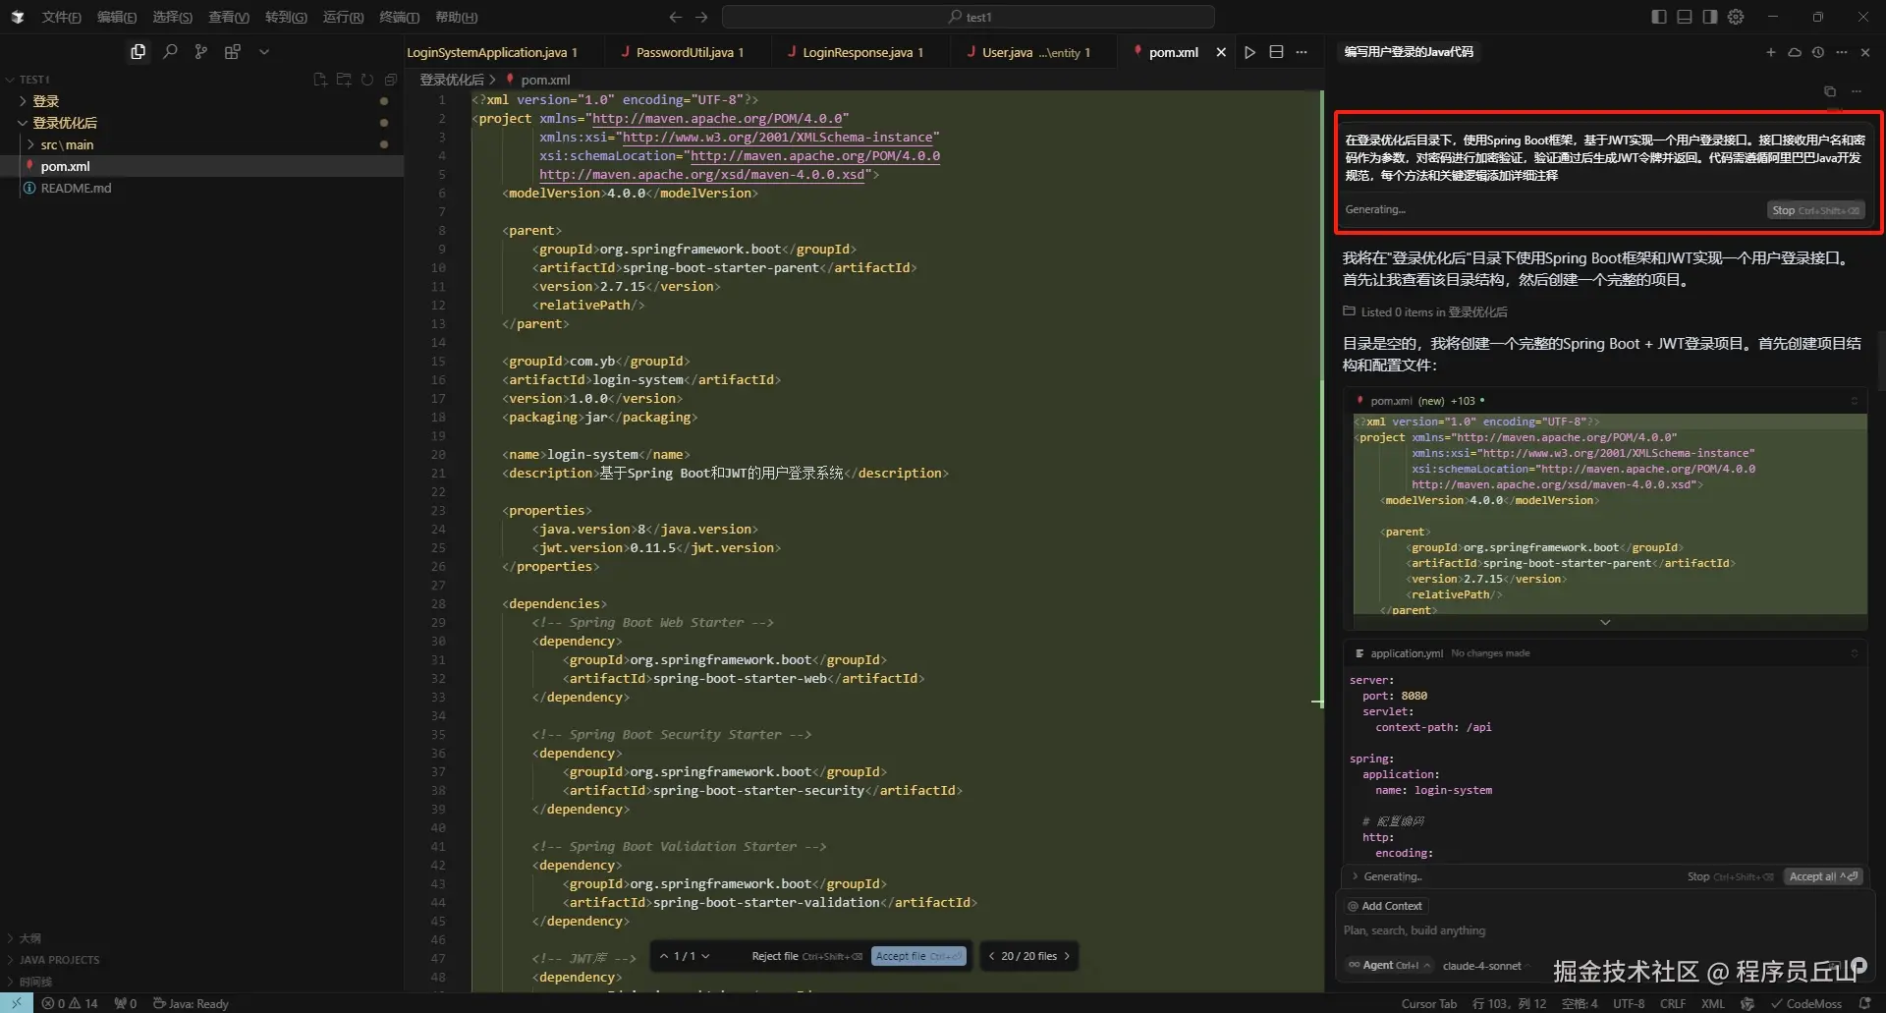Open the Extensions view
The image size is (1886, 1013).
point(233,52)
